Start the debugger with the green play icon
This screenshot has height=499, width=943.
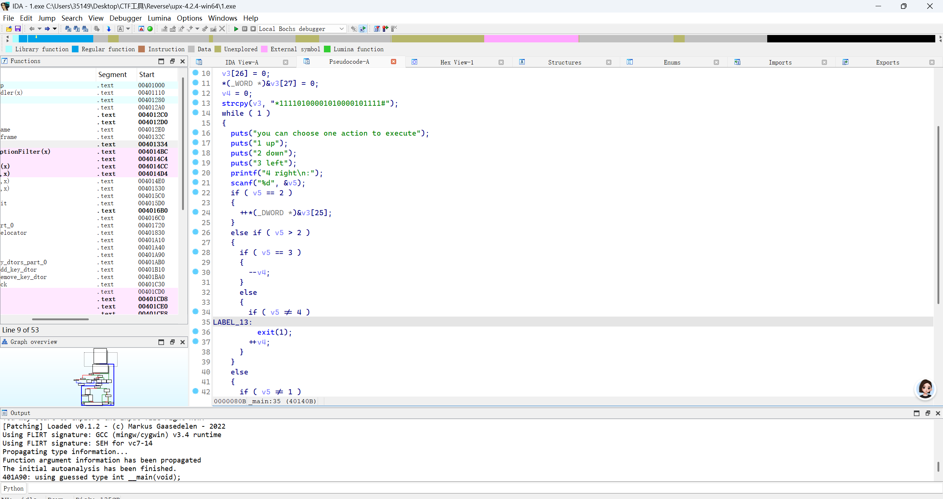pyautogui.click(x=236, y=29)
